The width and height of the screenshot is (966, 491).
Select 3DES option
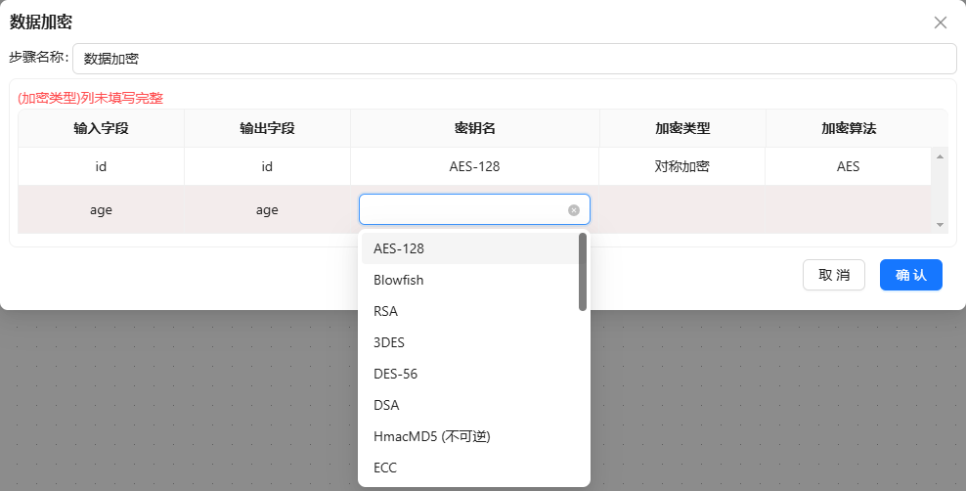389,342
